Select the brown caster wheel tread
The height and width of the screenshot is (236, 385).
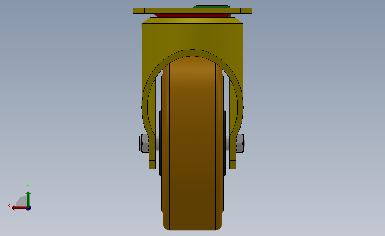point(193,143)
